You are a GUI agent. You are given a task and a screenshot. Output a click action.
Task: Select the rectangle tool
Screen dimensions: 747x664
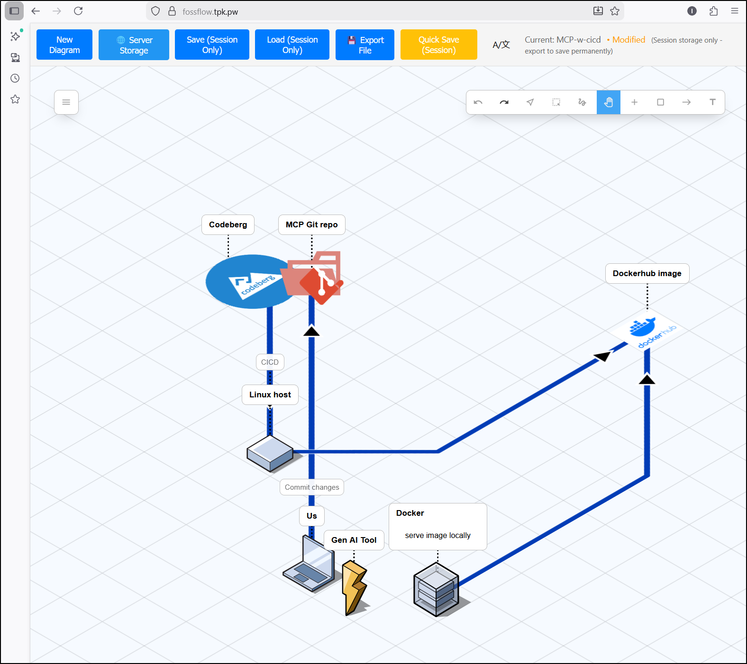660,102
